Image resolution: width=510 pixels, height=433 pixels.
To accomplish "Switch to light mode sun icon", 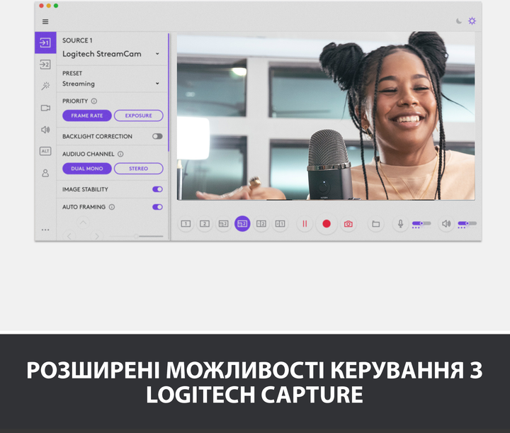I will 472,21.
